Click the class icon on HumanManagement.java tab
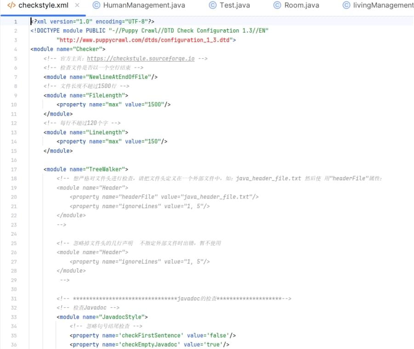This screenshot has height=349, width=414. [96, 6]
